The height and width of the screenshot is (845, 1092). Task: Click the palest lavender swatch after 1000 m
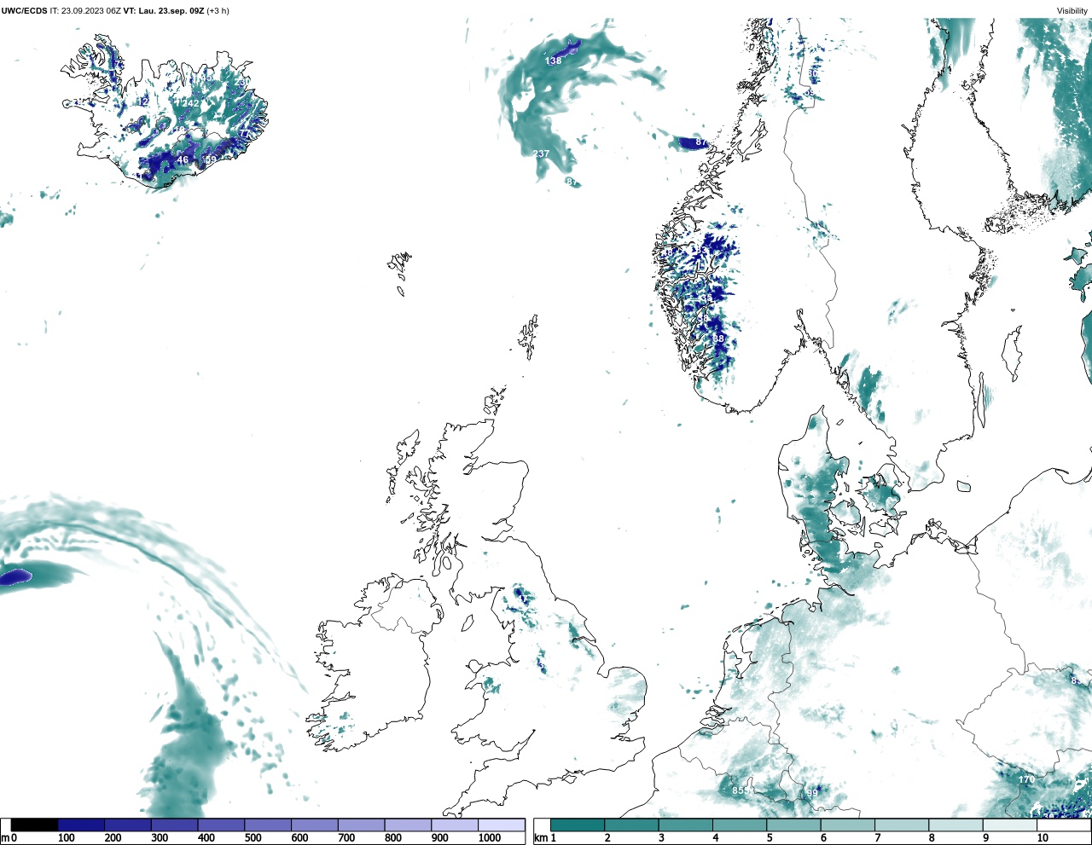point(501,825)
